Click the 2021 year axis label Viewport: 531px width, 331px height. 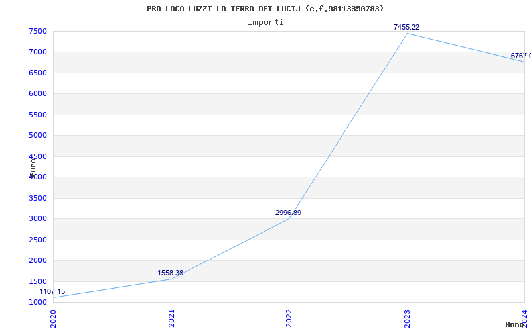[x=171, y=318]
